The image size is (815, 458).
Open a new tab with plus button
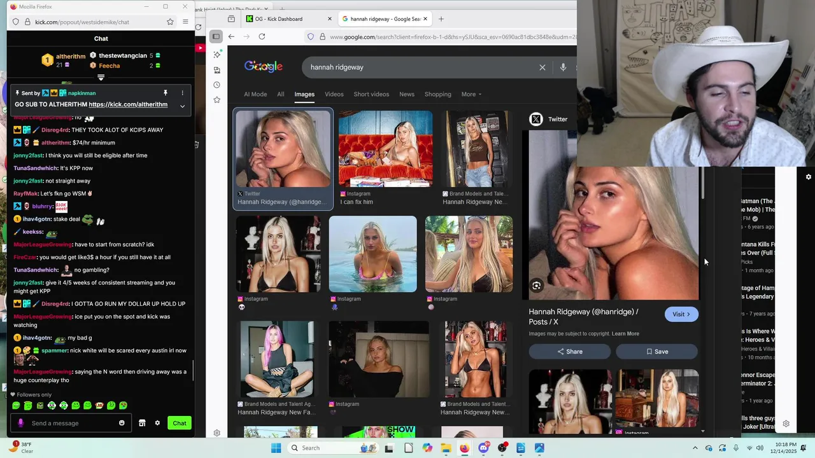coord(441,19)
